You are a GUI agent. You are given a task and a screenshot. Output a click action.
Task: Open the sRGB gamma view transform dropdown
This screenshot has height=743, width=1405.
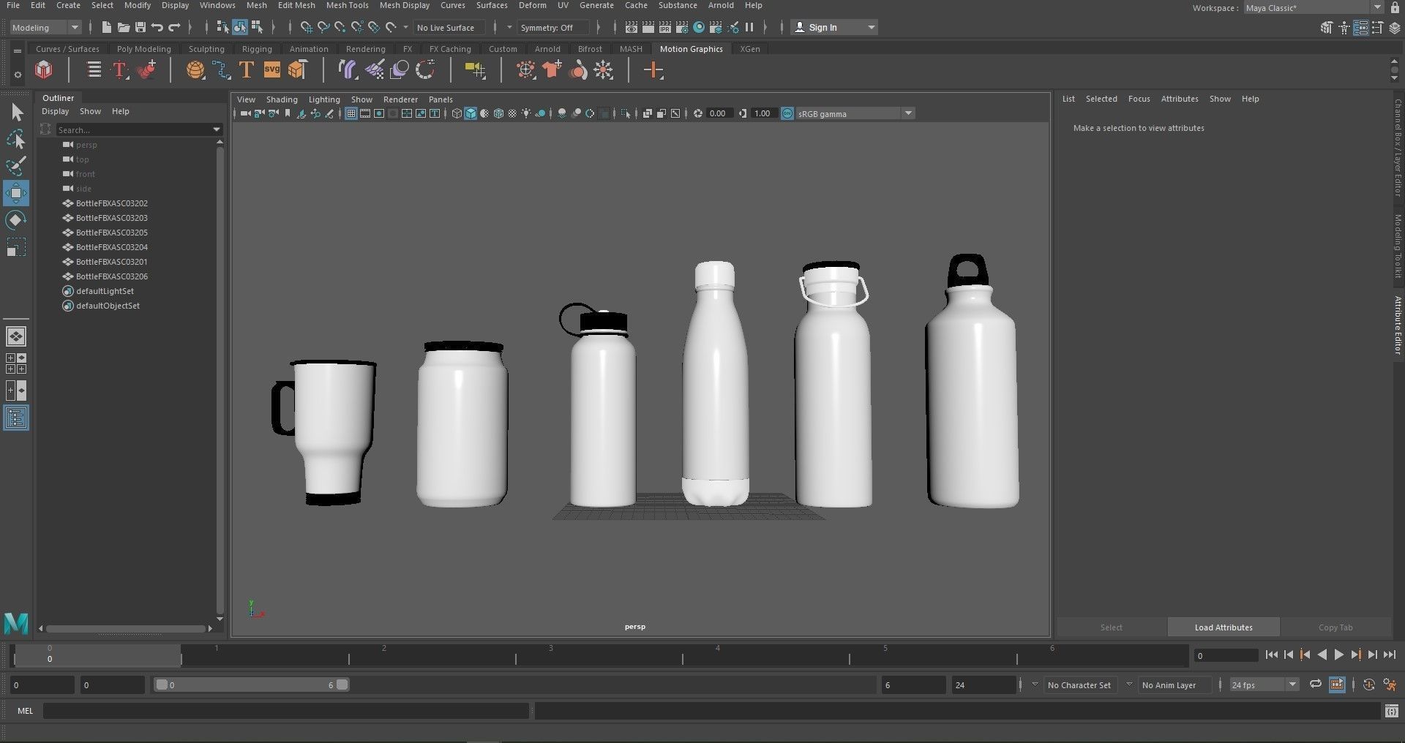coord(855,113)
